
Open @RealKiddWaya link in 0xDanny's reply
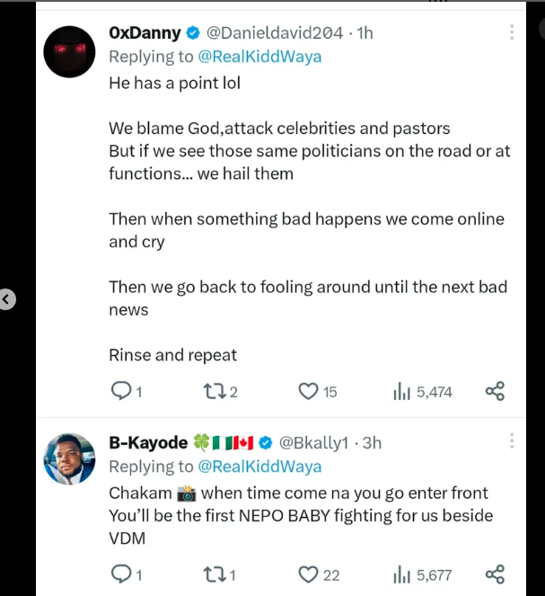click(259, 57)
